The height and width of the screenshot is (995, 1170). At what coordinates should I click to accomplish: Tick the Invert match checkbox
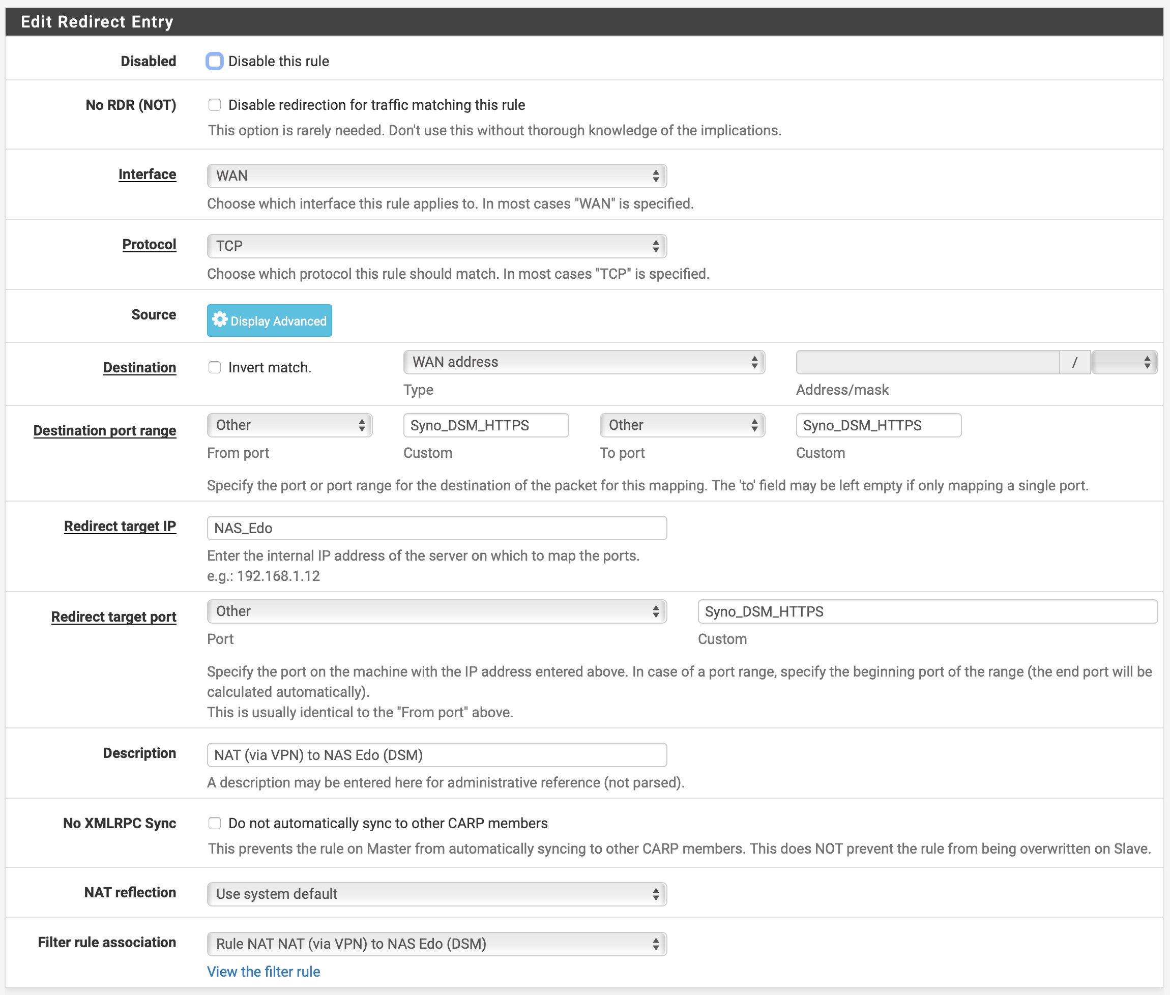click(x=214, y=367)
